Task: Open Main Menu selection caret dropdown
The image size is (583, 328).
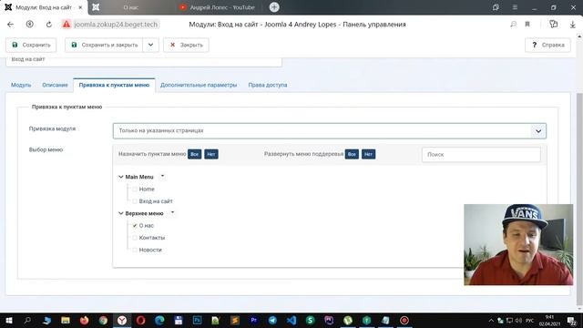Action: tap(162, 176)
